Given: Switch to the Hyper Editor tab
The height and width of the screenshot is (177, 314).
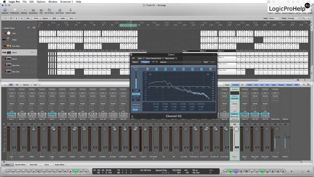Looking at the screenshot, I should tap(60, 165).
